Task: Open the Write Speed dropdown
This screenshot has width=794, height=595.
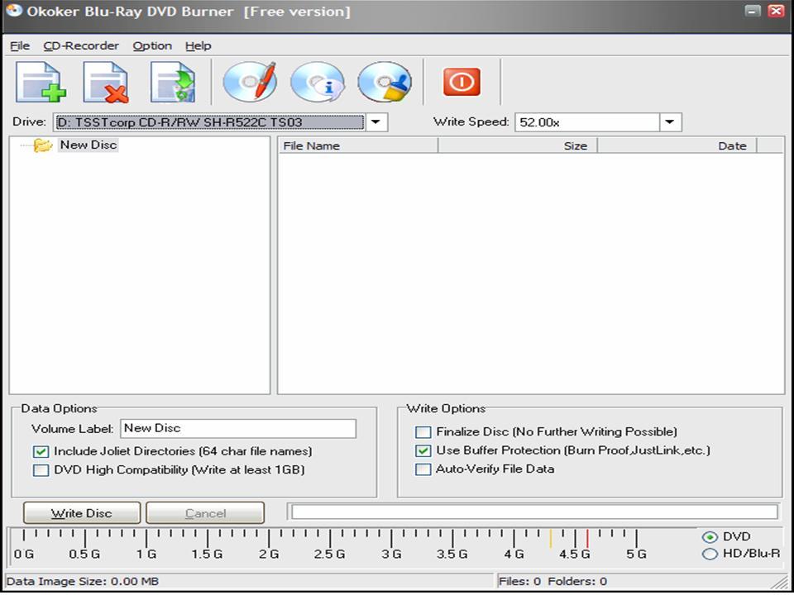Action: click(x=669, y=121)
